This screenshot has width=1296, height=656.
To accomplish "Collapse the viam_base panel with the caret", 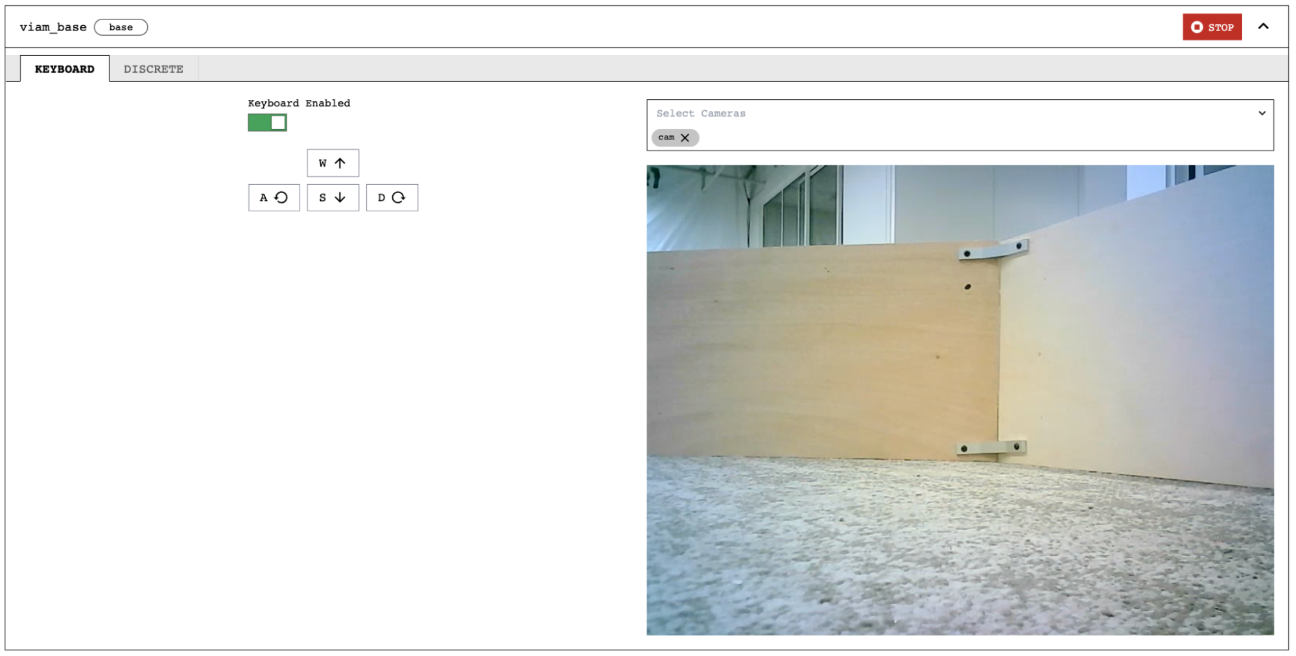I will click(1263, 27).
